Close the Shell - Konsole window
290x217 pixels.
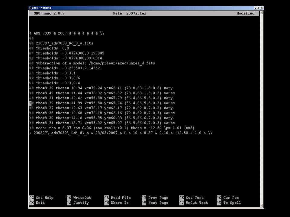262,8
